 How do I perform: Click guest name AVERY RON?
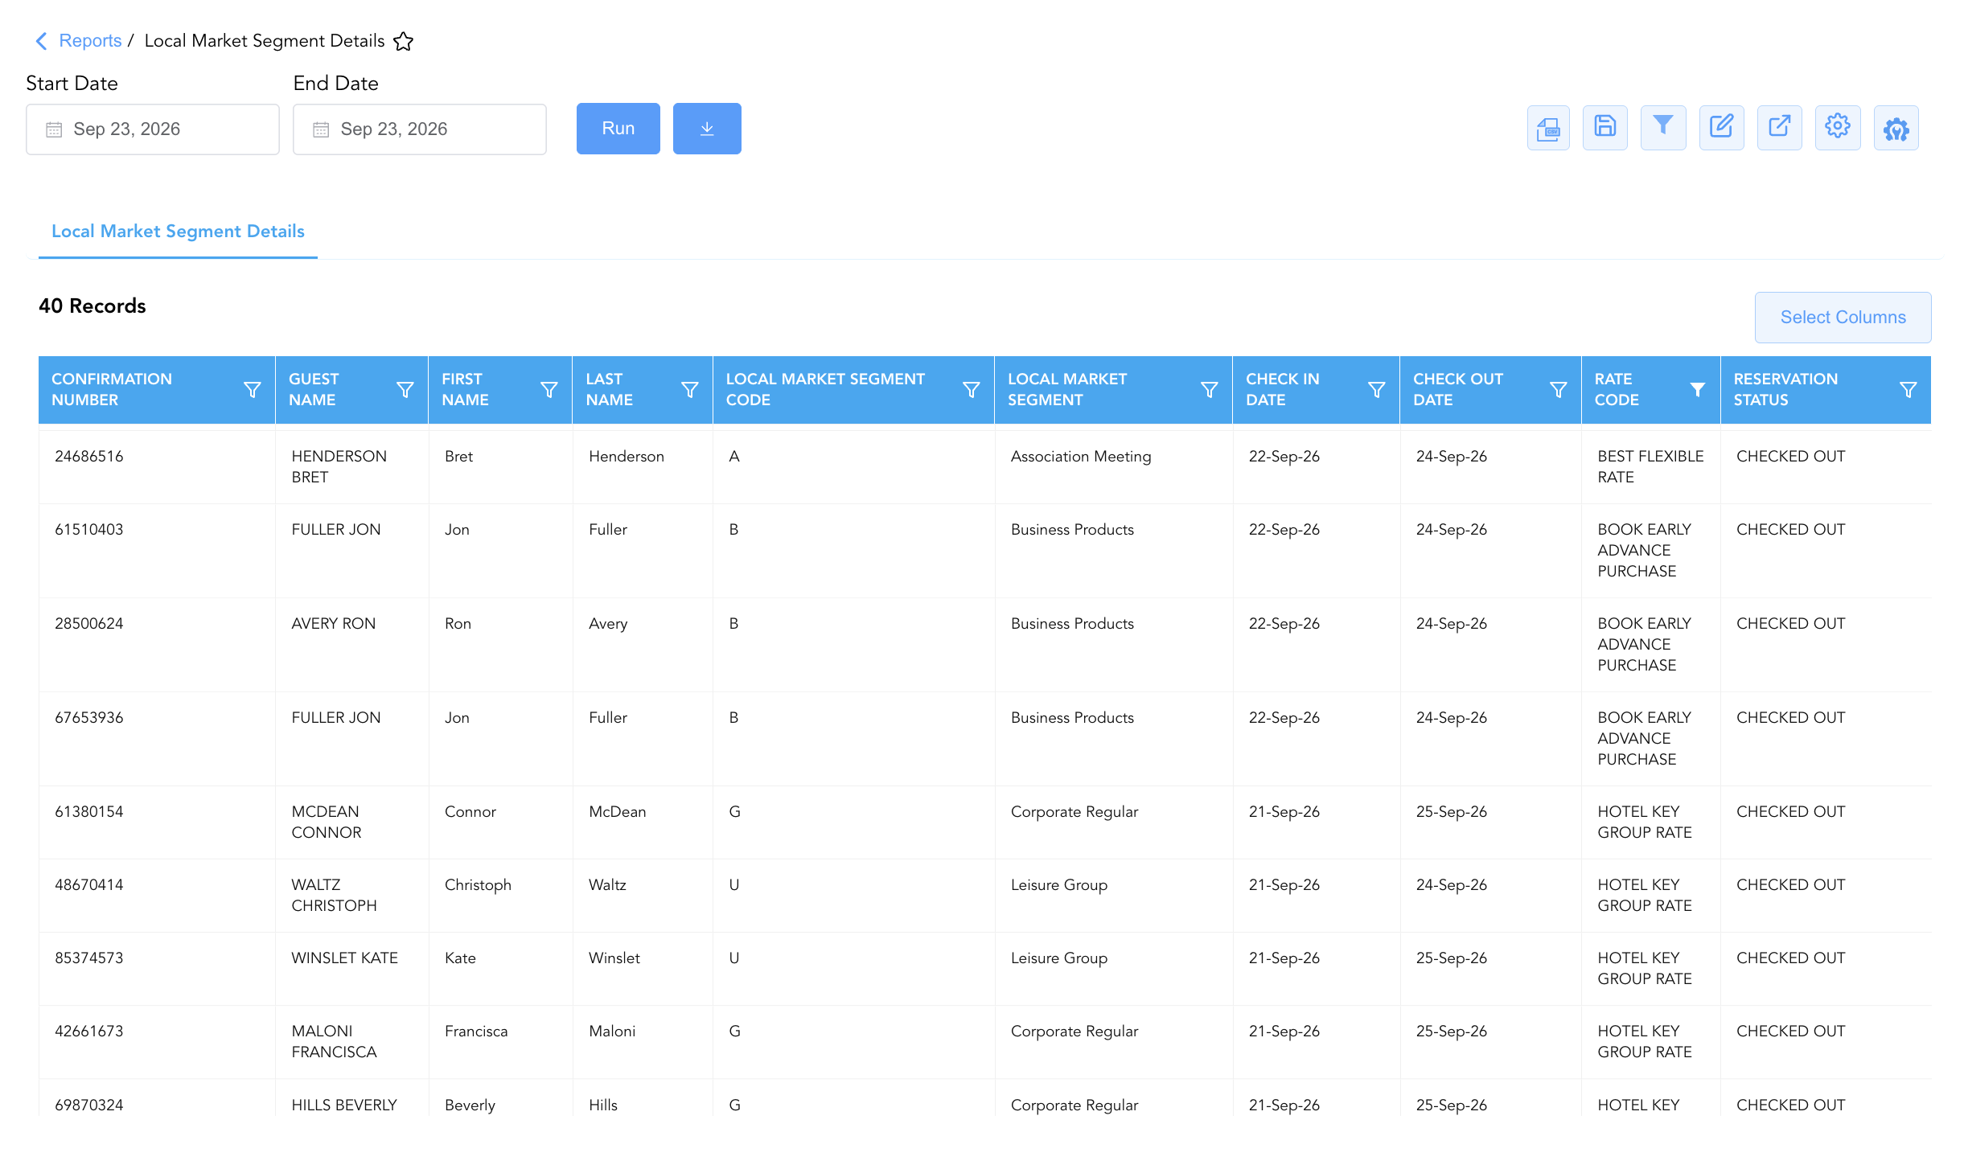click(x=334, y=624)
